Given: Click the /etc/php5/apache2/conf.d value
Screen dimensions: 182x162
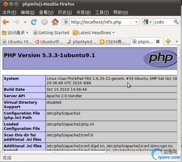Looking at the screenshot, I should [70, 135].
